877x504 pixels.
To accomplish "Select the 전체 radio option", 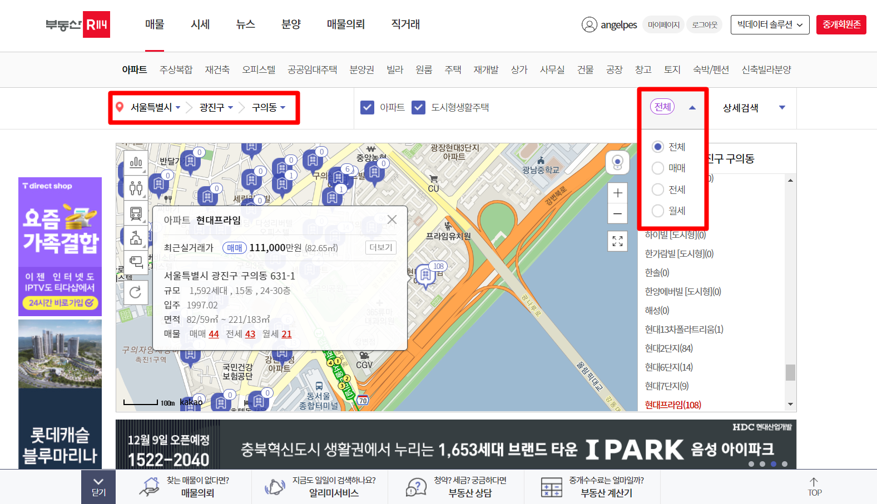I will pyautogui.click(x=658, y=147).
